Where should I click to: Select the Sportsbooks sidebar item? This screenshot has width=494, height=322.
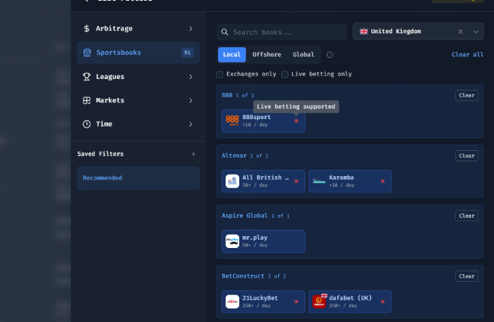click(138, 53)
